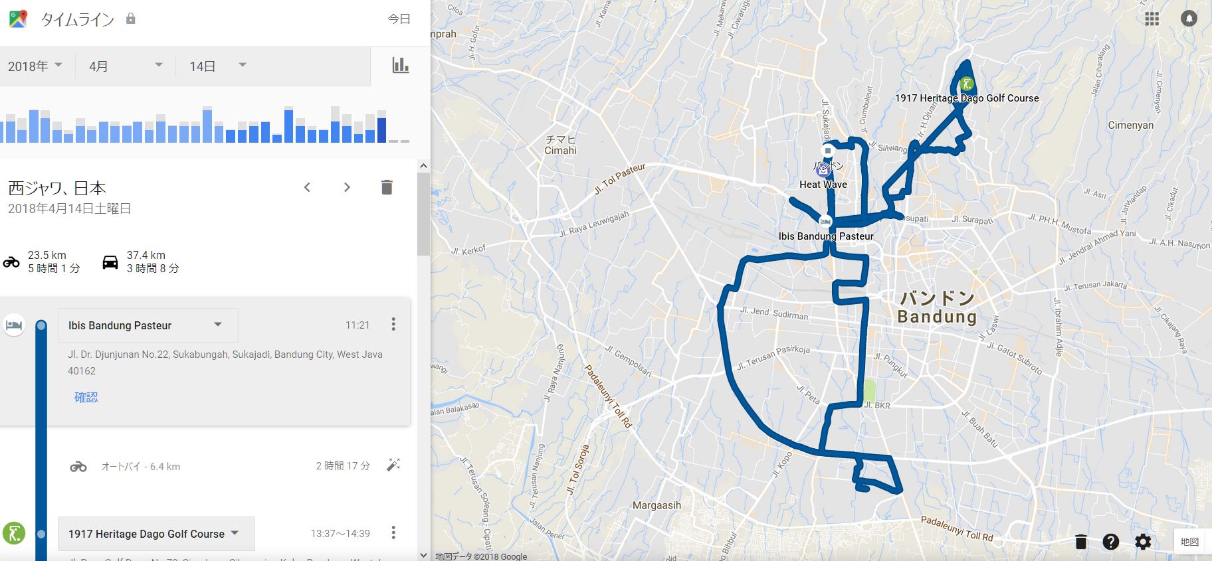Select the dark blue highlighted bar for the 14th
Viewport: 1212px width, 561px height.
coord(381,129)
